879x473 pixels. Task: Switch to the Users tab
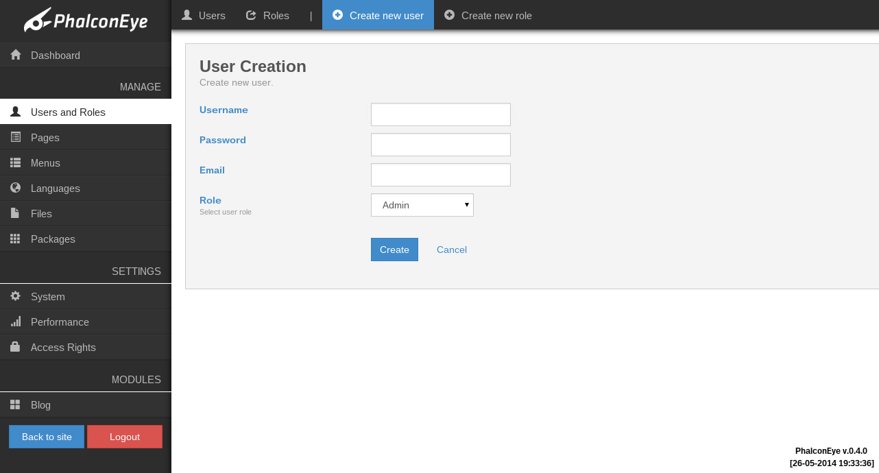pyautogui.click(x=204, y=15)
